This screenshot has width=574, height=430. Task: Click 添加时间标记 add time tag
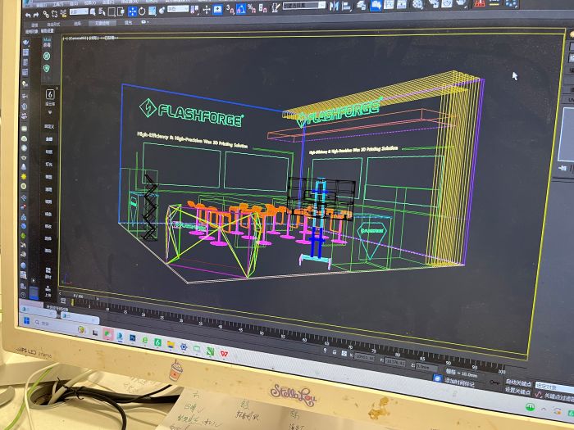tap(459, 383)
